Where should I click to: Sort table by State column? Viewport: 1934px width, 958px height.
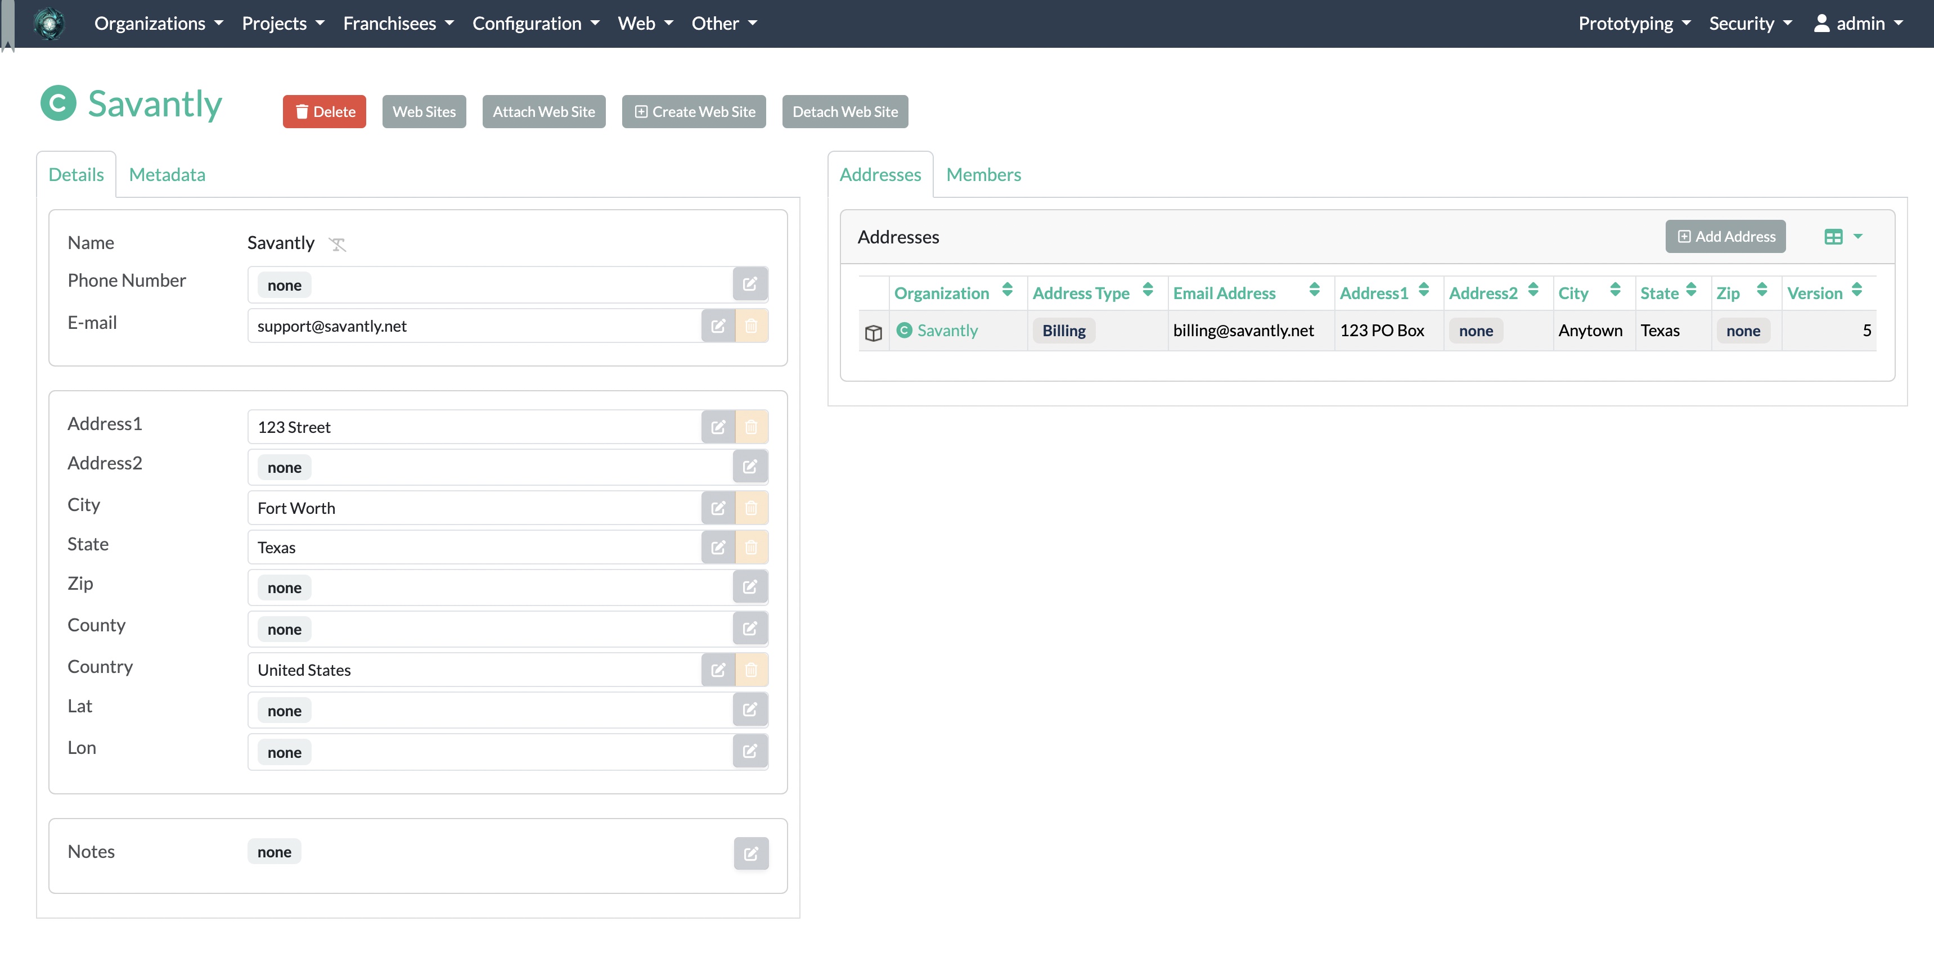click(x=1691, y=290)
